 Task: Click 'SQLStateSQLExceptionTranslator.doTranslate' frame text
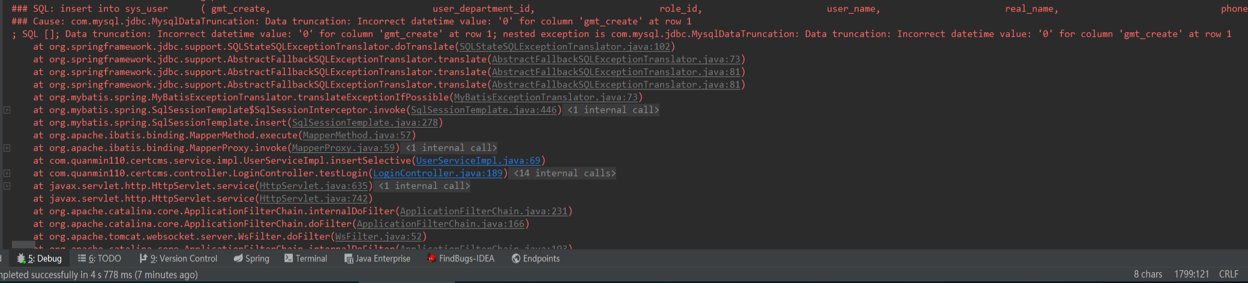(x=341, y=47)
